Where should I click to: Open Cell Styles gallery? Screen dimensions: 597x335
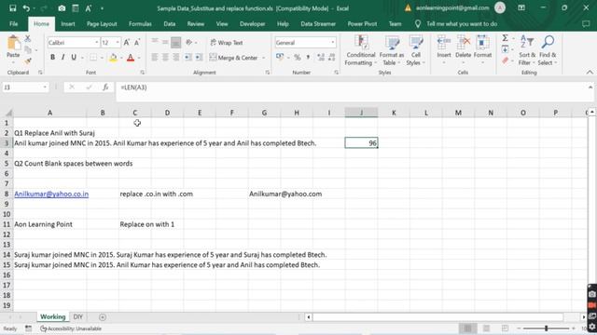(415, 50)
